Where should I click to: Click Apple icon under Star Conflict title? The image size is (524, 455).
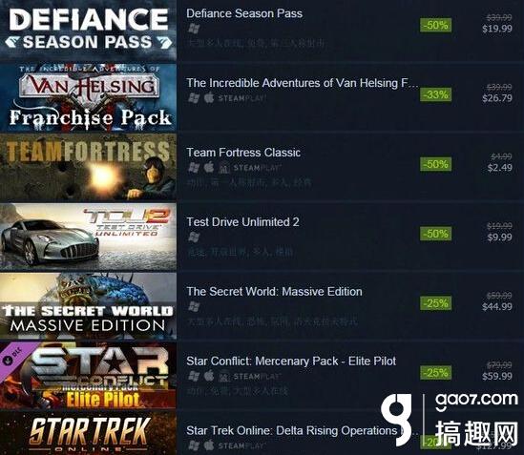pyautogui.click(x=209, y=376)
